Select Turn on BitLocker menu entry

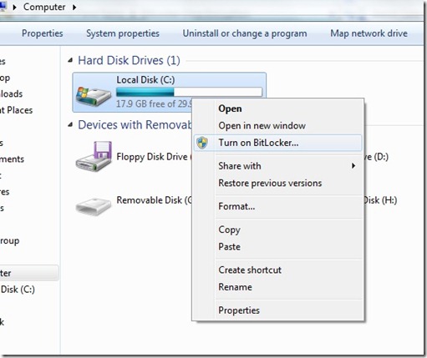point(277,143)
